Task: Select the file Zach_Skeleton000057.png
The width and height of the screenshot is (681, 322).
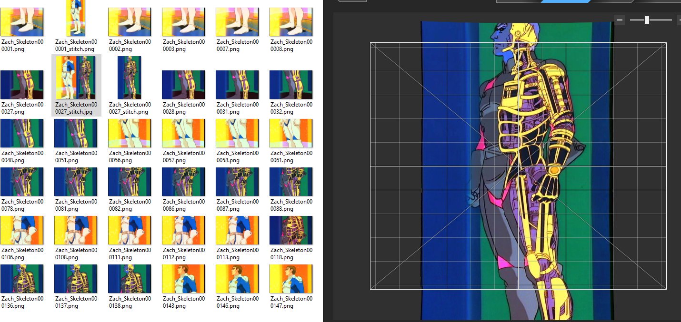Action: (x=184, y=141)
